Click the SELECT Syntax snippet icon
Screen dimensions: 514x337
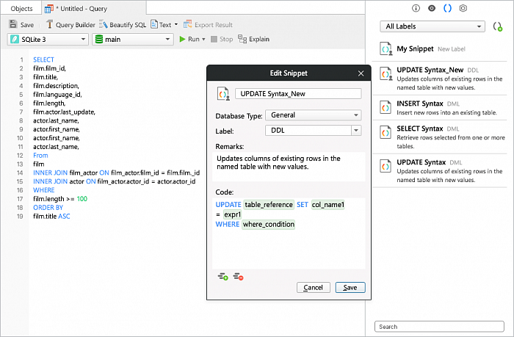(x=385, y=132)
